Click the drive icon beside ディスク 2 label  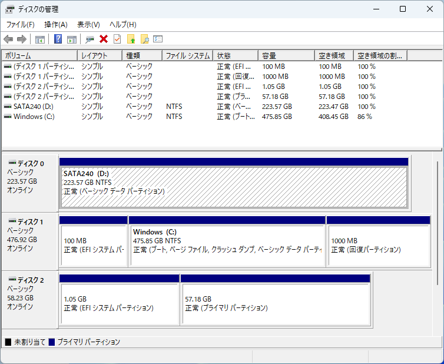[12, 279]
